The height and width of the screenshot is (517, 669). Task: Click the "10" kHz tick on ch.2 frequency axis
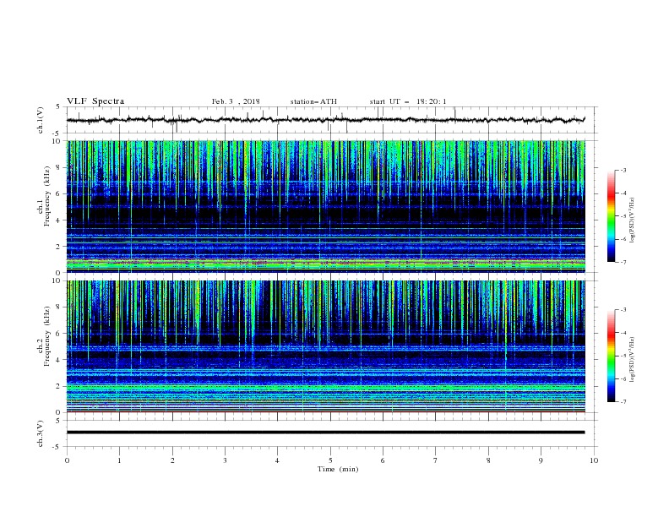click(x=57, y=280)
